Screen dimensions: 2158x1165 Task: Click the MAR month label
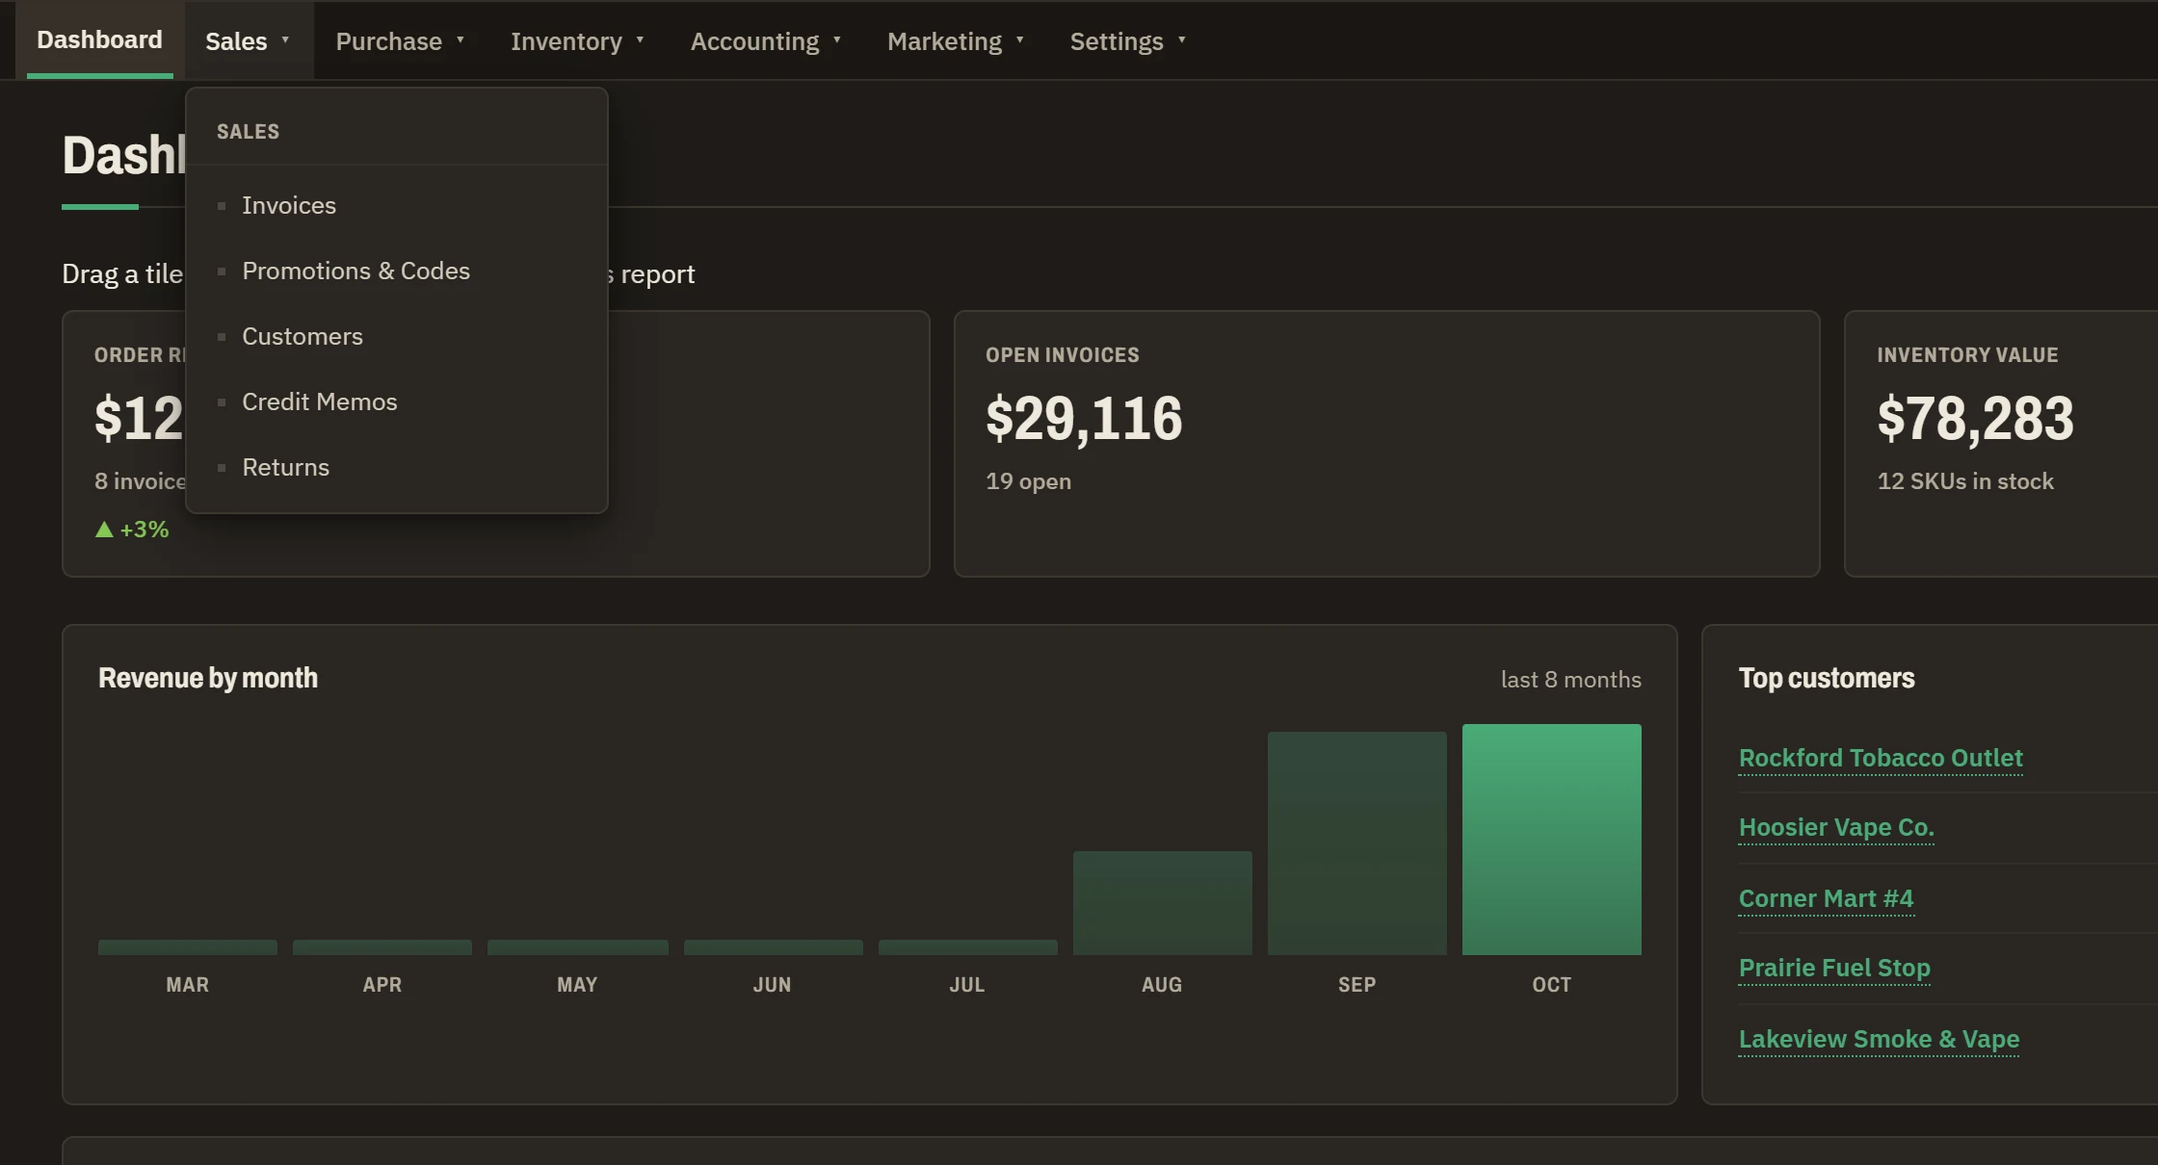coord(187,985)
